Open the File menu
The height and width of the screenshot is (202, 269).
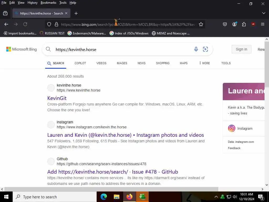[x=4, y=3]
